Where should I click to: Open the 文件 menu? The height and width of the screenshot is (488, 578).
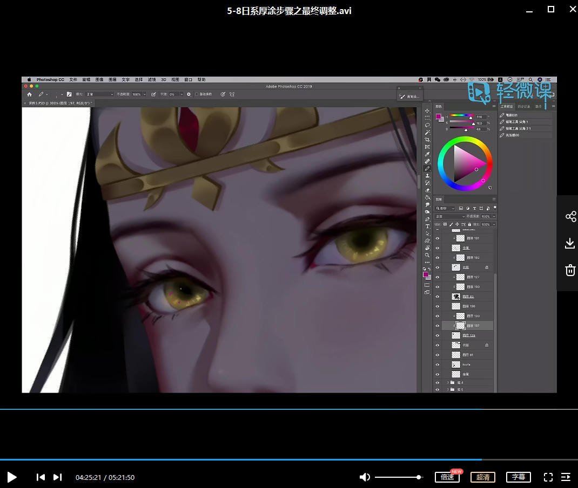pos(73,79)
